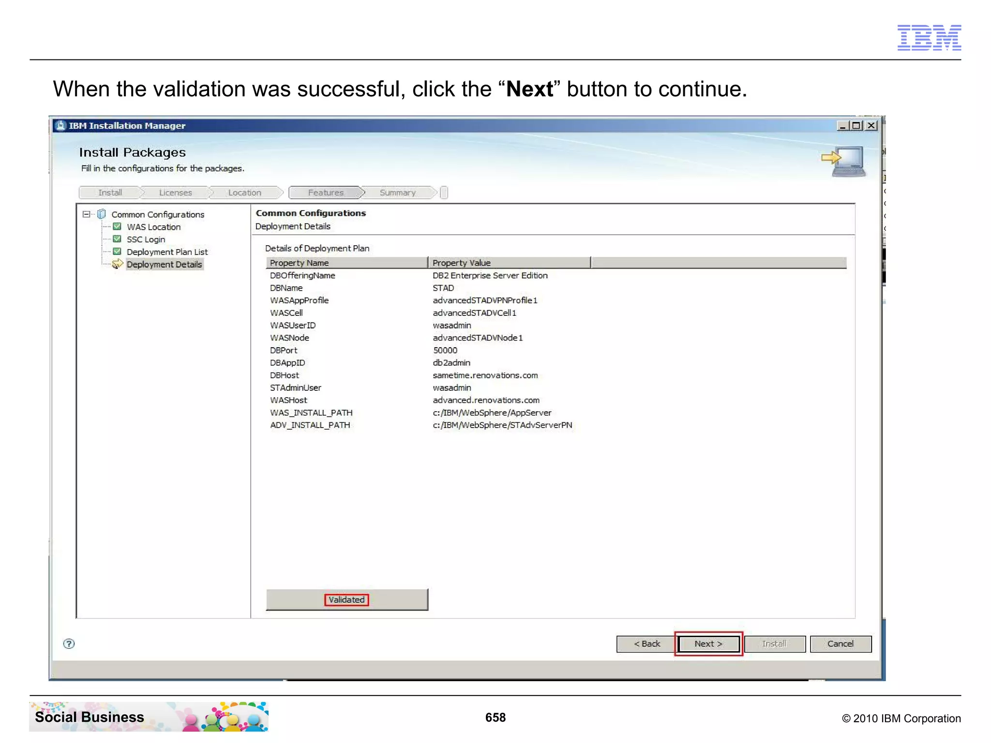Select the Summary step tab
The image size is (991, 743).
[398, 193]
